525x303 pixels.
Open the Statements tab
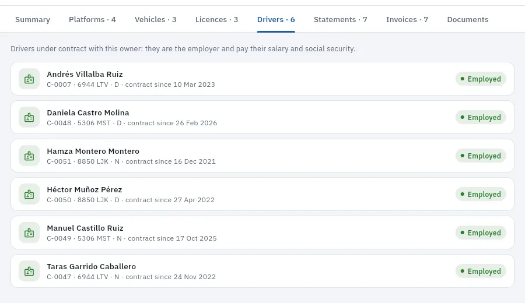[x=341, y=20]
